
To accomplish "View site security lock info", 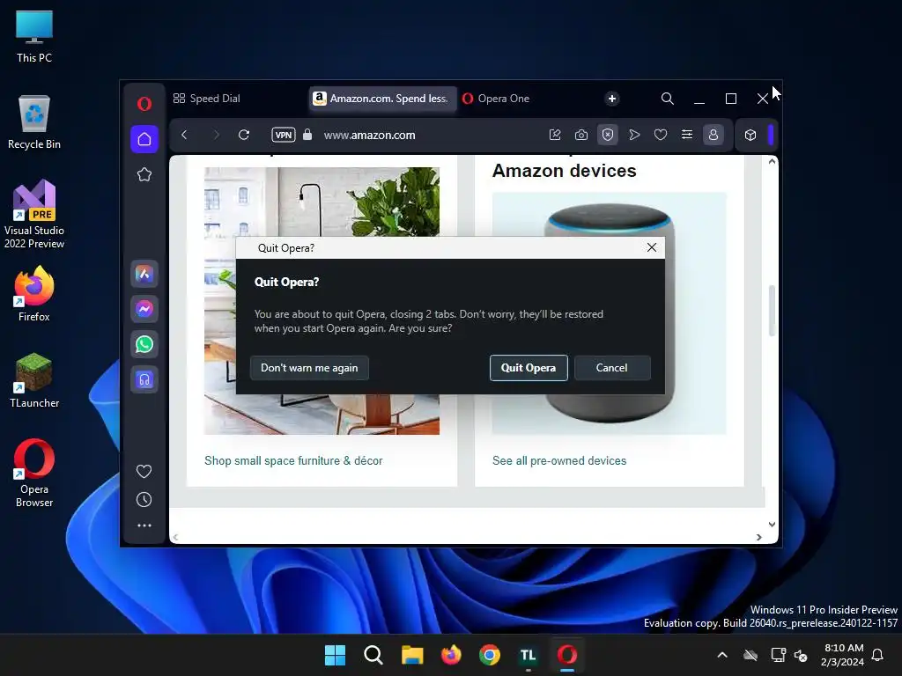I will [x=307, y=135].
